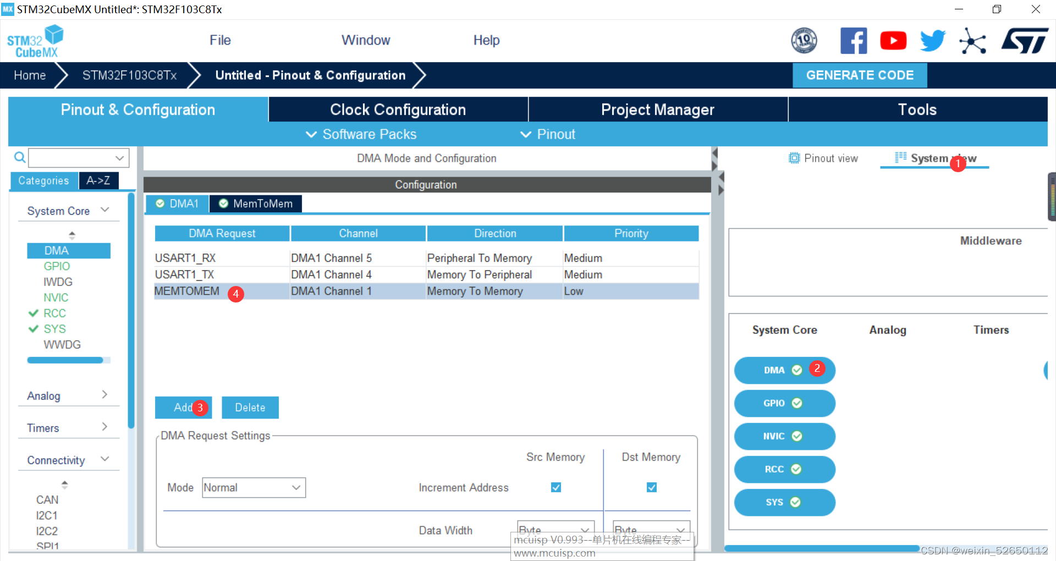1056x561 pixels.
Task: Go to STM32F103C8Tx breadcrumb
Action: coord(130,75)
